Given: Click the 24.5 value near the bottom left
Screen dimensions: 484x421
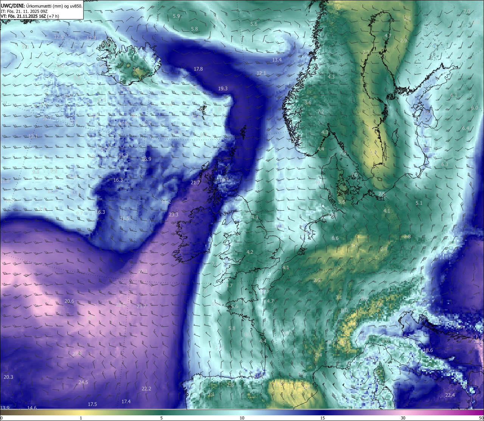Looking at the screenshot, I should point(83,382).
